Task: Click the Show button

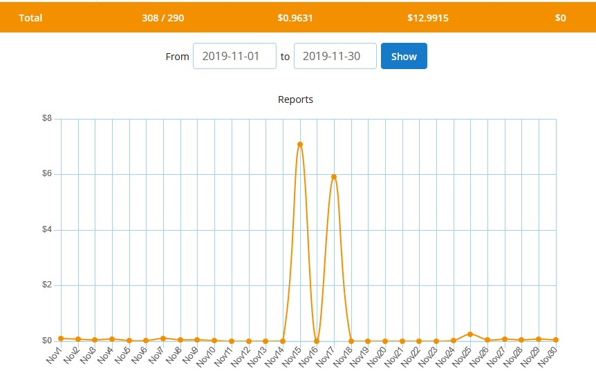Action: pyautogui.click(x=404, y=57)
